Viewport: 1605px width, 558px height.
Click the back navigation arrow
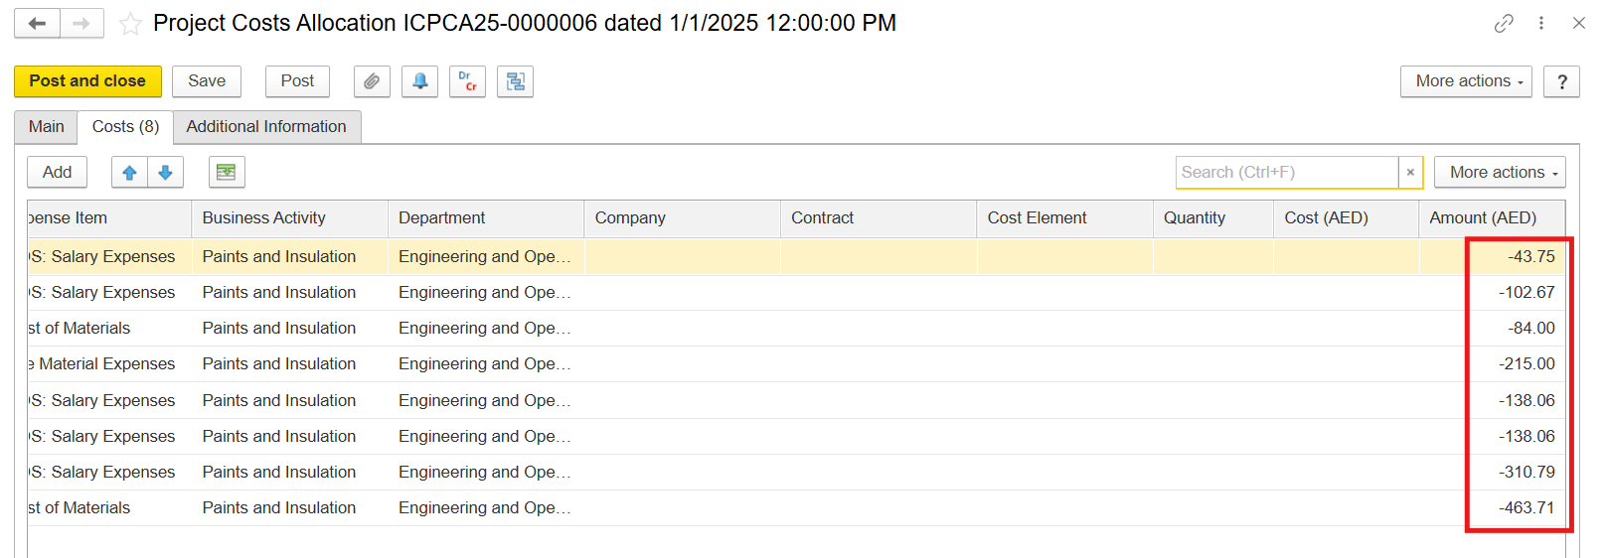[37, 23]
